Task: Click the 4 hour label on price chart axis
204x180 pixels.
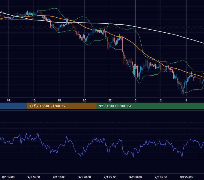Action: [x=186, y=100]
